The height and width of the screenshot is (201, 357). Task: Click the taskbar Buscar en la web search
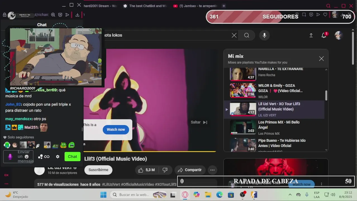pyautogui.click(x=139, y=195)
